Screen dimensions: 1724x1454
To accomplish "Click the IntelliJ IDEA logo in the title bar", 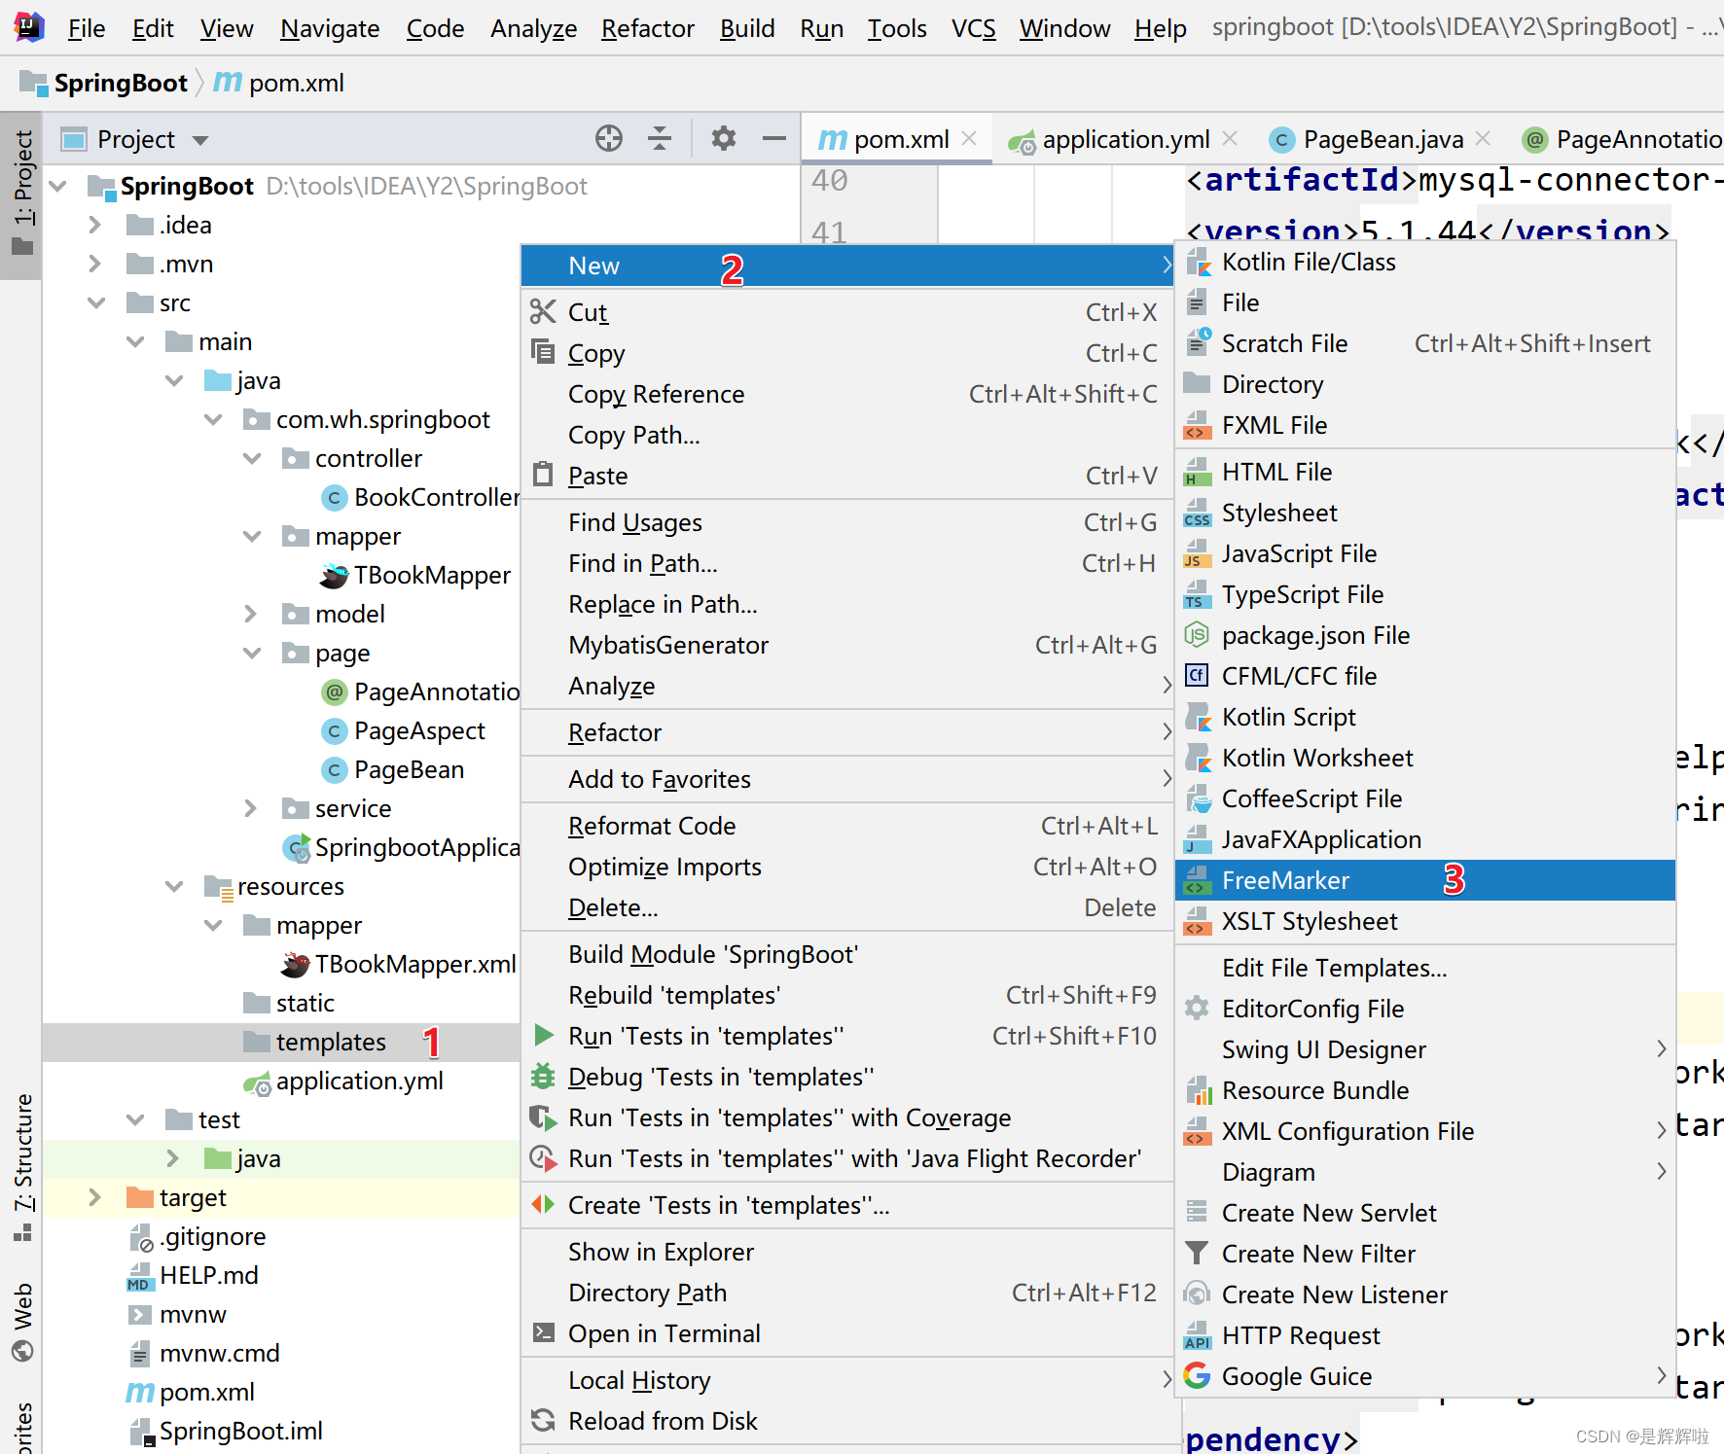I will (28, 27).
